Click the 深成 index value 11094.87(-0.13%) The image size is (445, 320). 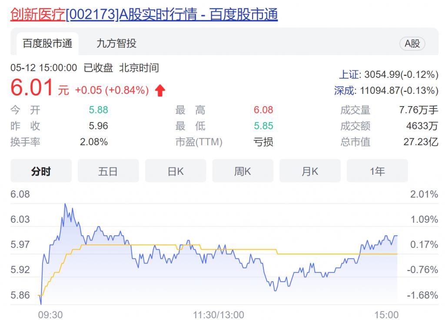click(399, 90)
